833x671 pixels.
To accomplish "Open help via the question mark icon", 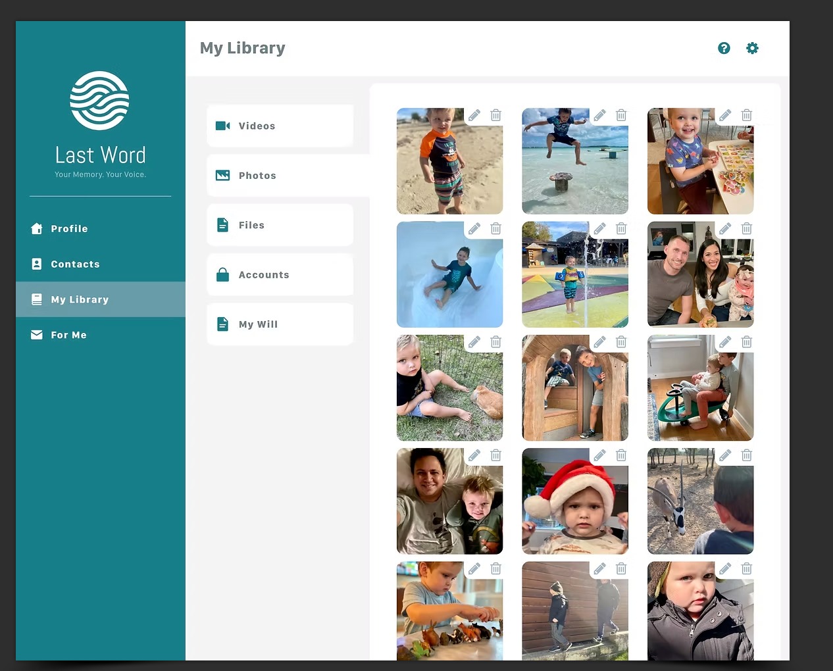I will tap(724, 48).
